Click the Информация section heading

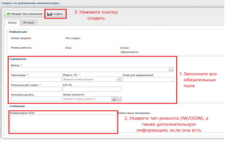pos(18,32)
